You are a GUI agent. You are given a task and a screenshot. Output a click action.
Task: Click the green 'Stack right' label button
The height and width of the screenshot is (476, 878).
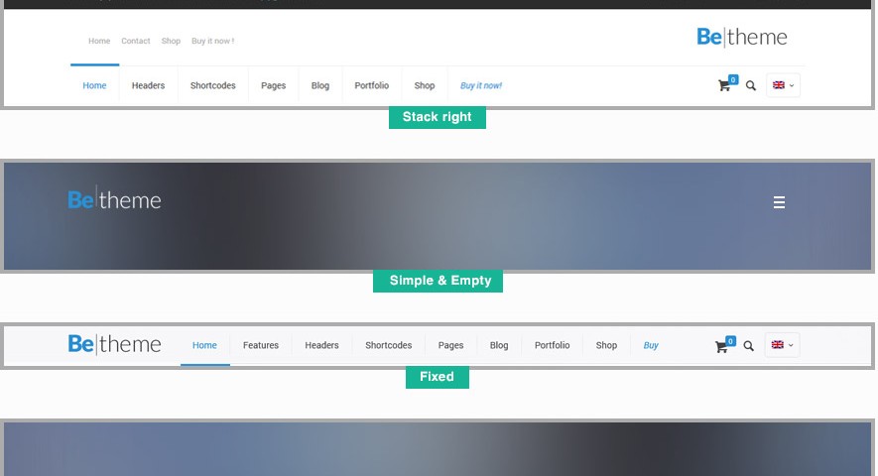pyautogui.click(x=438, y=117)
